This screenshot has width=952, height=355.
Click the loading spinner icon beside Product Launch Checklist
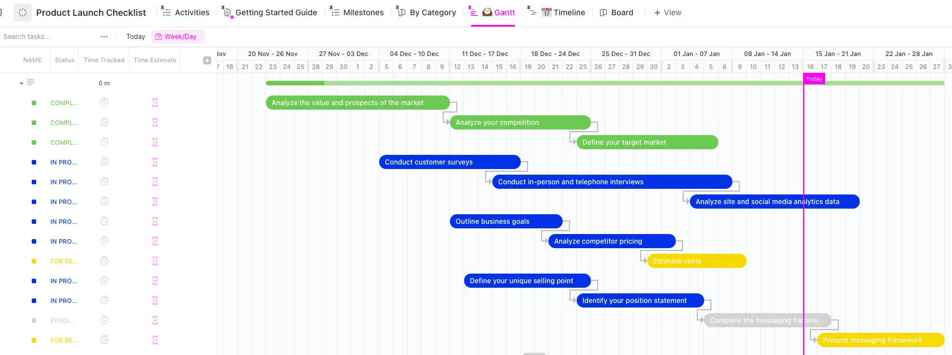point(23,12)
